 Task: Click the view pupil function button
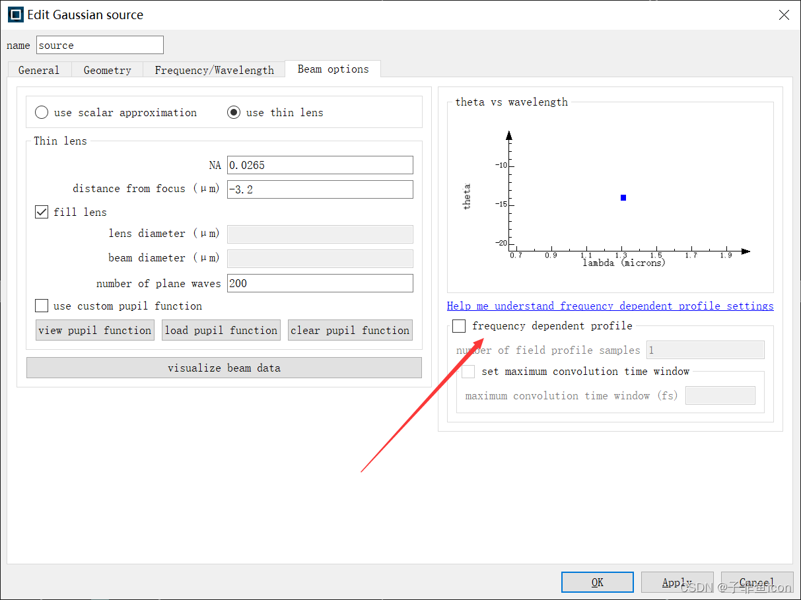(x=95, y=330)
